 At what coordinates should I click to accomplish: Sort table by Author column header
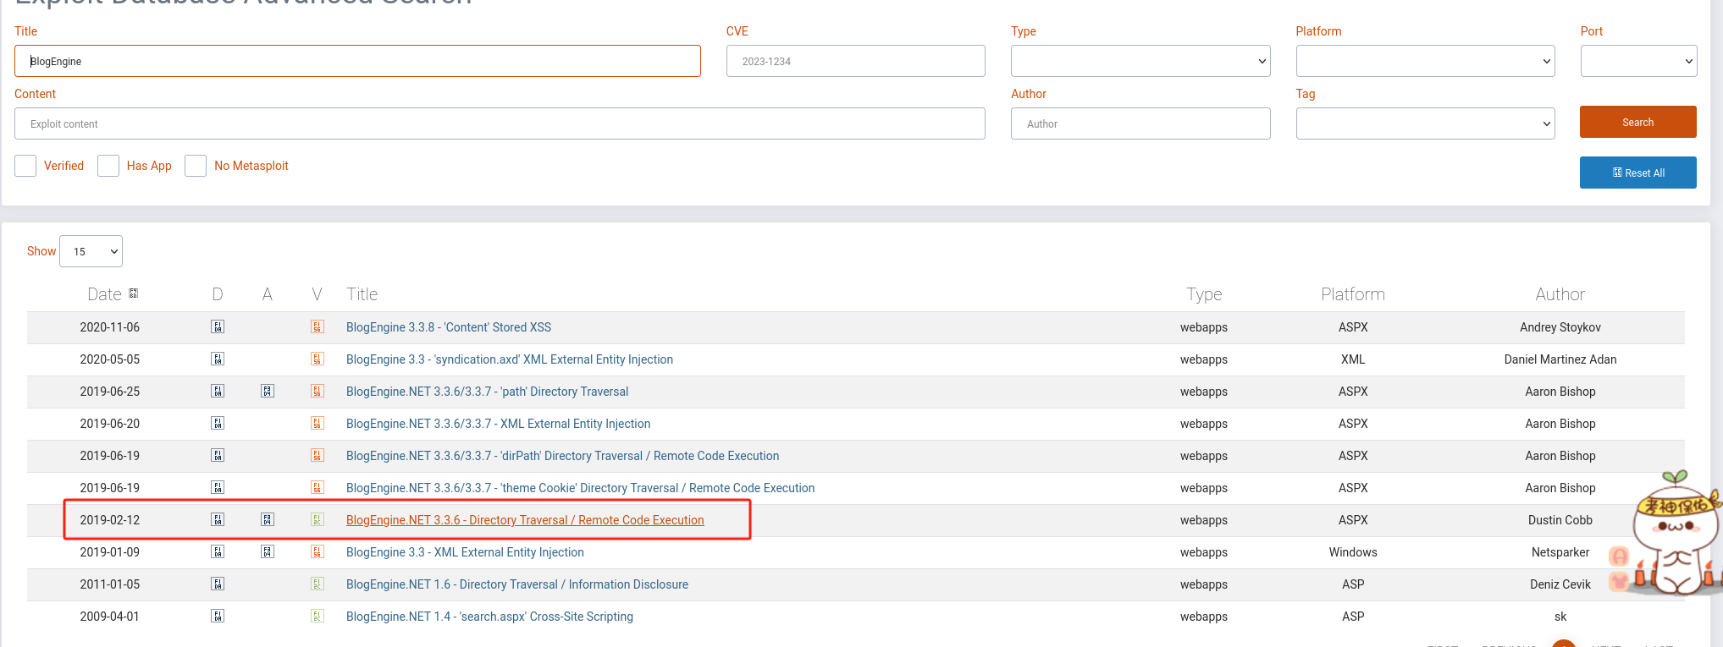tap(1560, 294)
